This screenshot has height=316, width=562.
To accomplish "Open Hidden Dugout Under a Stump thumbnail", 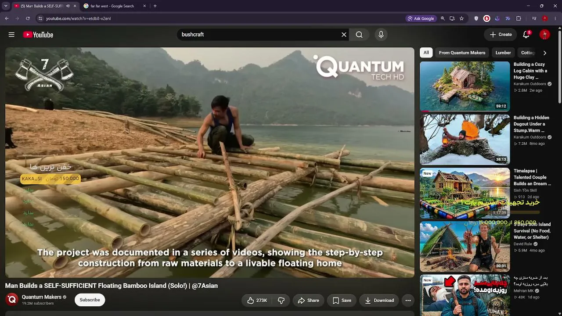I will click(x=465, y=140).
